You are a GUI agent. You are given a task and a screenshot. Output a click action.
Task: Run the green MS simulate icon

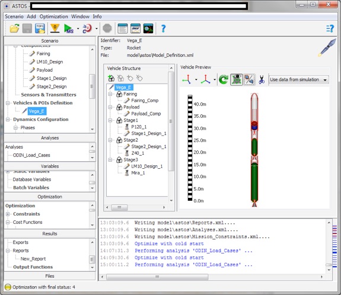(69, 28)
